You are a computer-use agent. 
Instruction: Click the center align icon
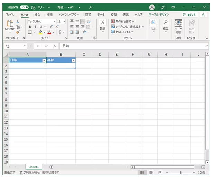pyautogui.click(x=77, y=27)
